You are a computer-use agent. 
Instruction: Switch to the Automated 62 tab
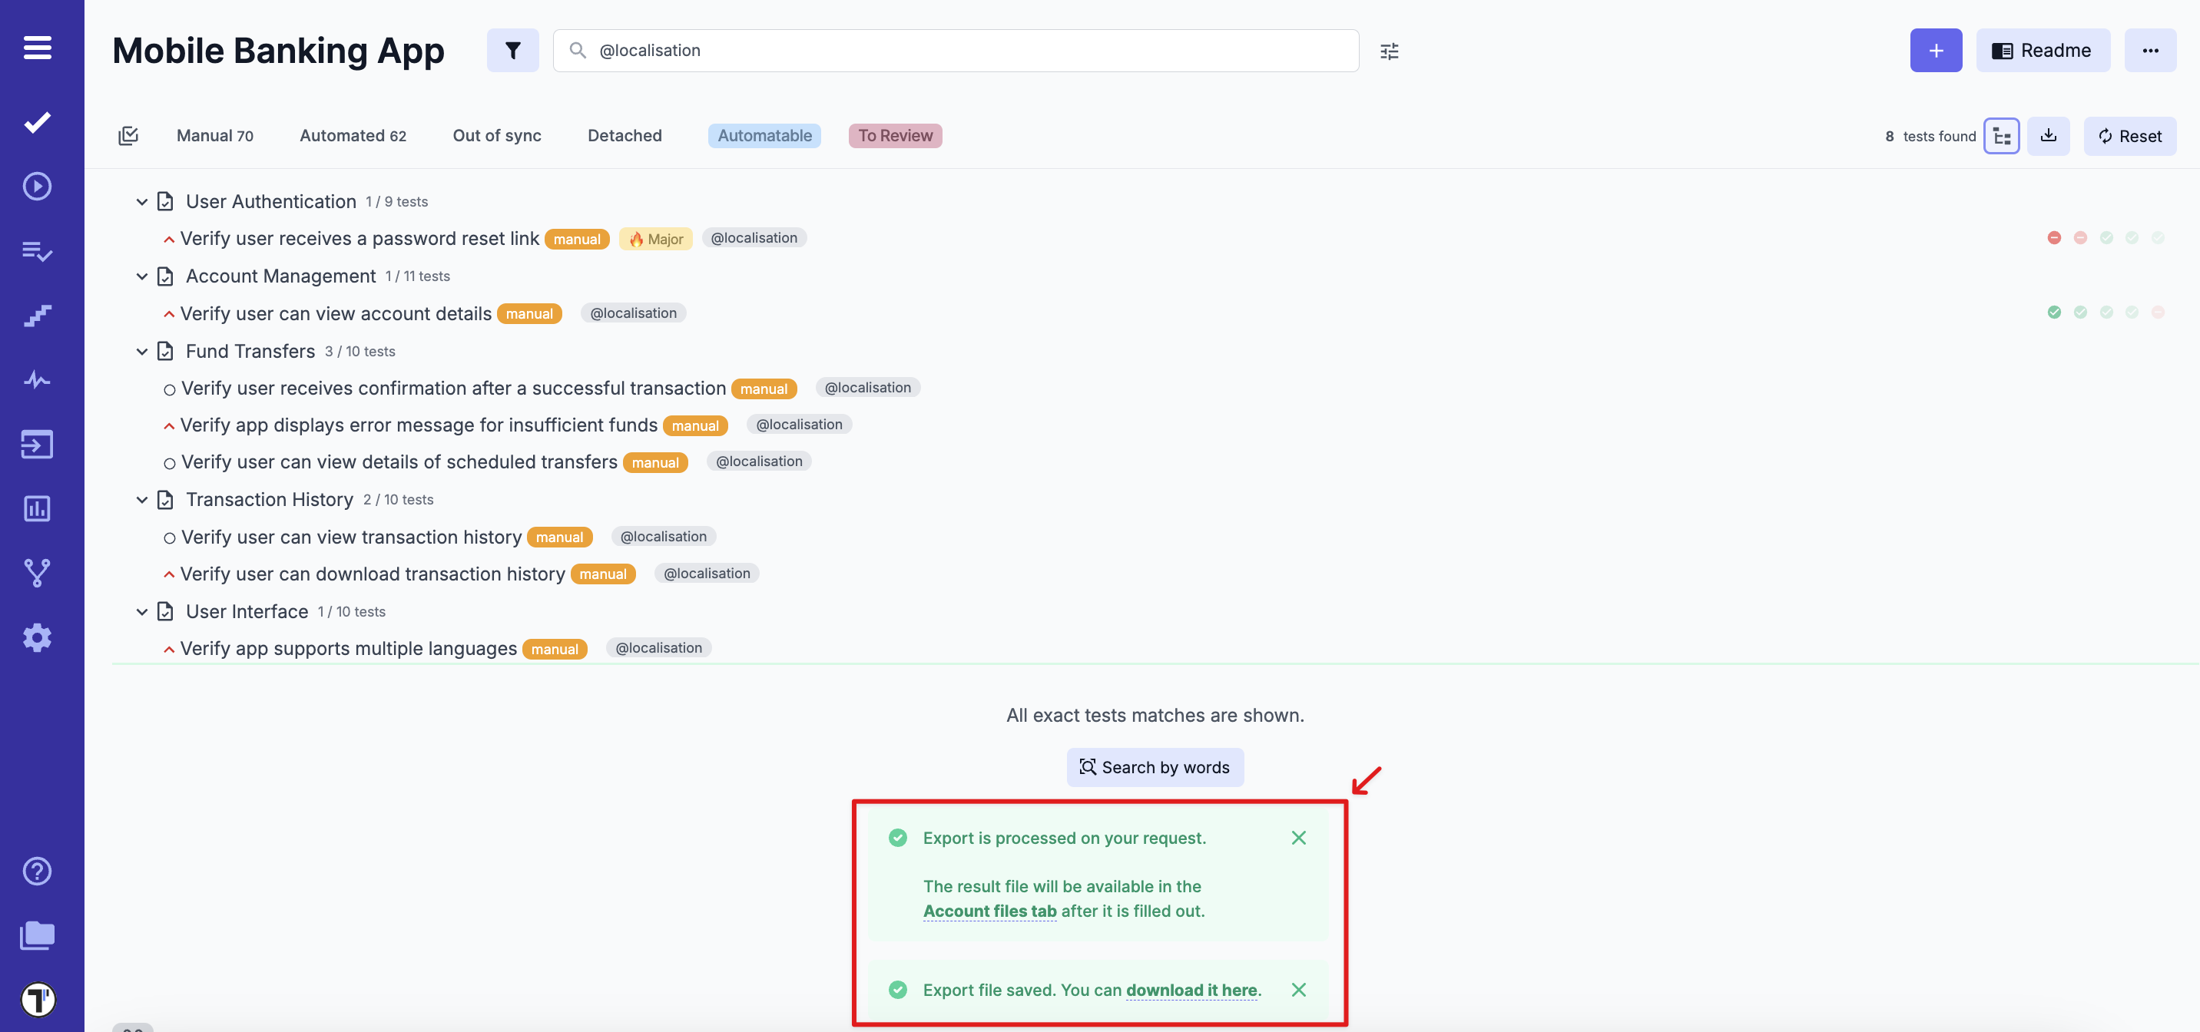[x=353, y=135]
